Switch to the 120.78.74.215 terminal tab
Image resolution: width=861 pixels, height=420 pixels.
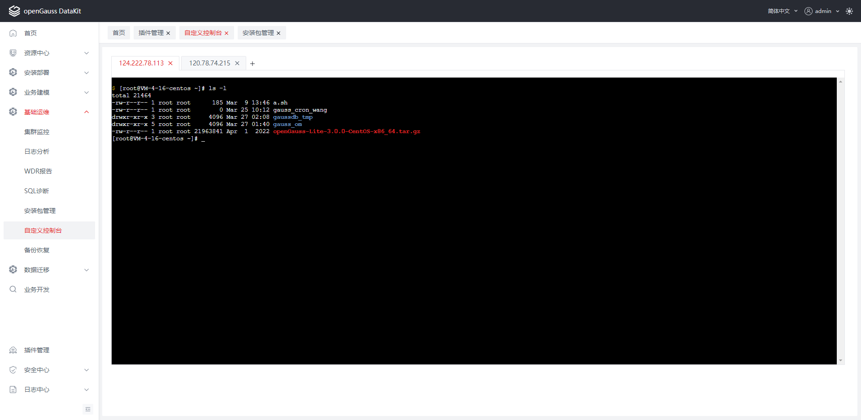tap(209, 63)
